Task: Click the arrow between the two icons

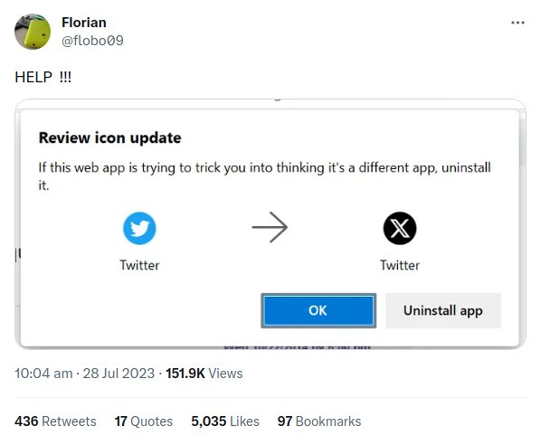Action: (270, 227)
